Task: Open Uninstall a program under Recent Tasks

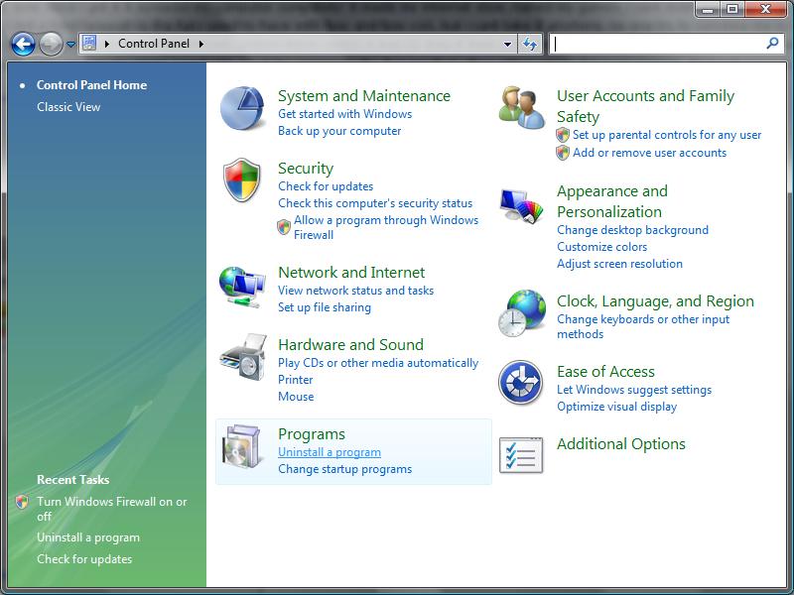Action: (88, 537)
